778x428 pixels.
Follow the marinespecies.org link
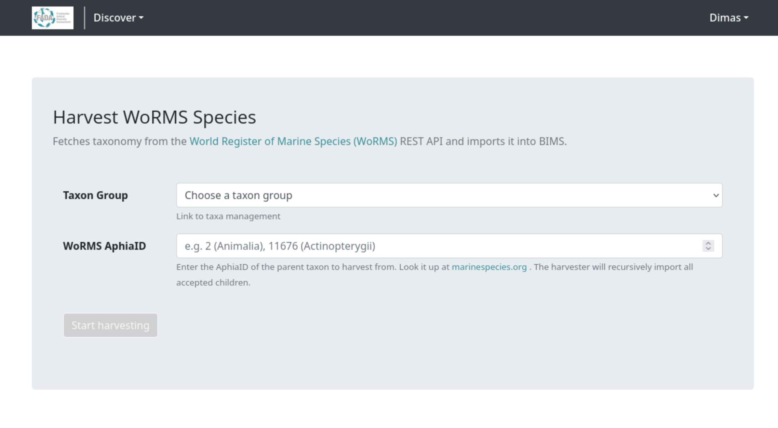pos(489,267)
